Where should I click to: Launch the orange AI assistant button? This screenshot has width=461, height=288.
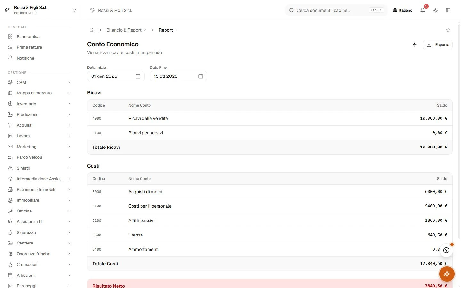point(447,274)
